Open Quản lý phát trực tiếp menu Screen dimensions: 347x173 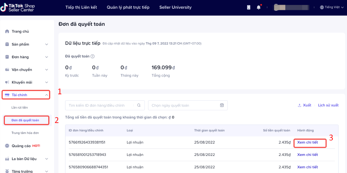[x=128, y=7]
